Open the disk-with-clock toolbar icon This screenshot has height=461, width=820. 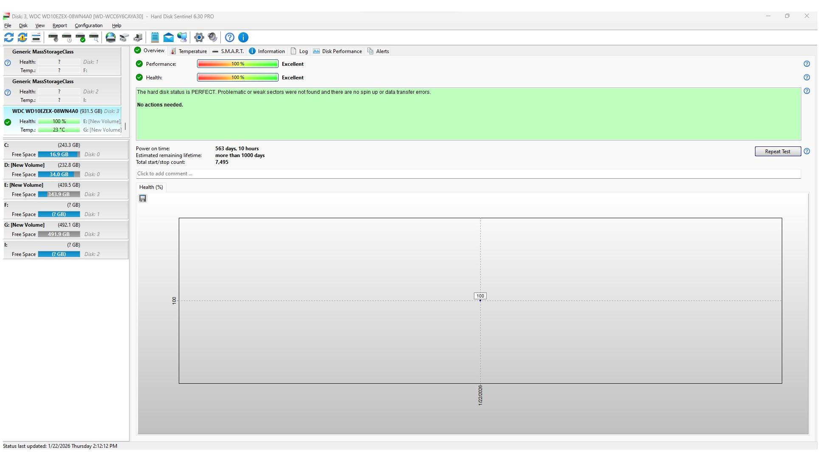coord(67,37)
